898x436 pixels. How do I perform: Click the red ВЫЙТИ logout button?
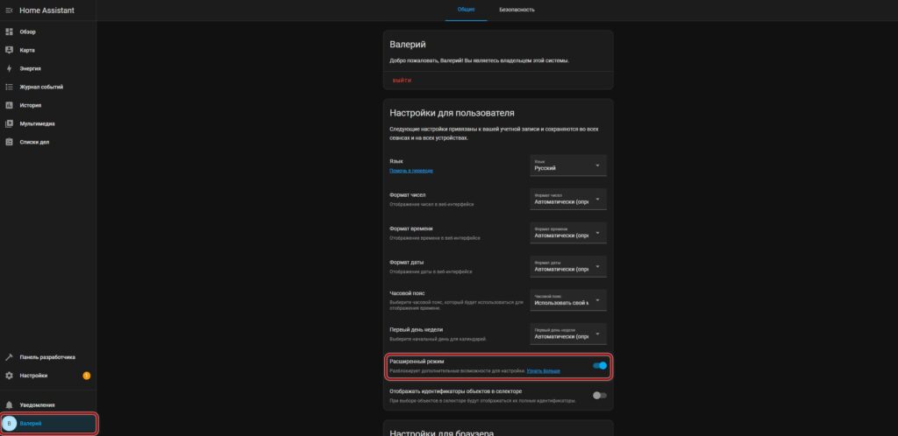tap(402, 80)
